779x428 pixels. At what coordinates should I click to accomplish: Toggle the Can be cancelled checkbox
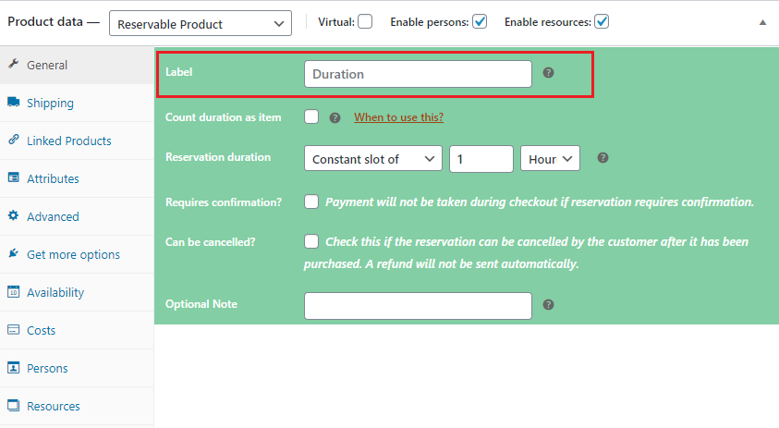pyautogui.click(x=311, y=241)
